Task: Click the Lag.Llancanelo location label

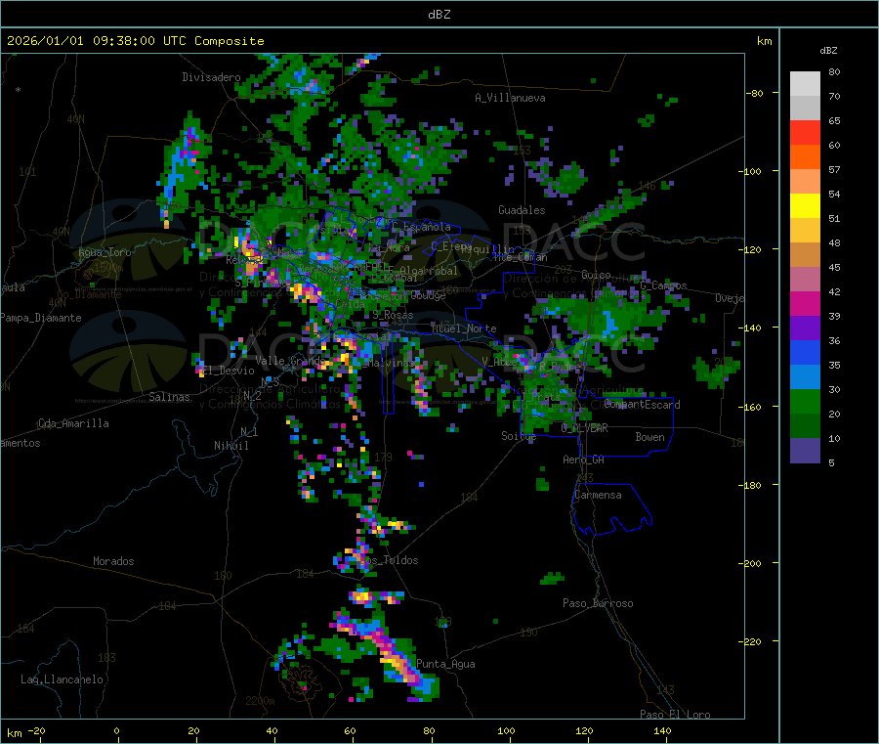Action: pos(62,679)
